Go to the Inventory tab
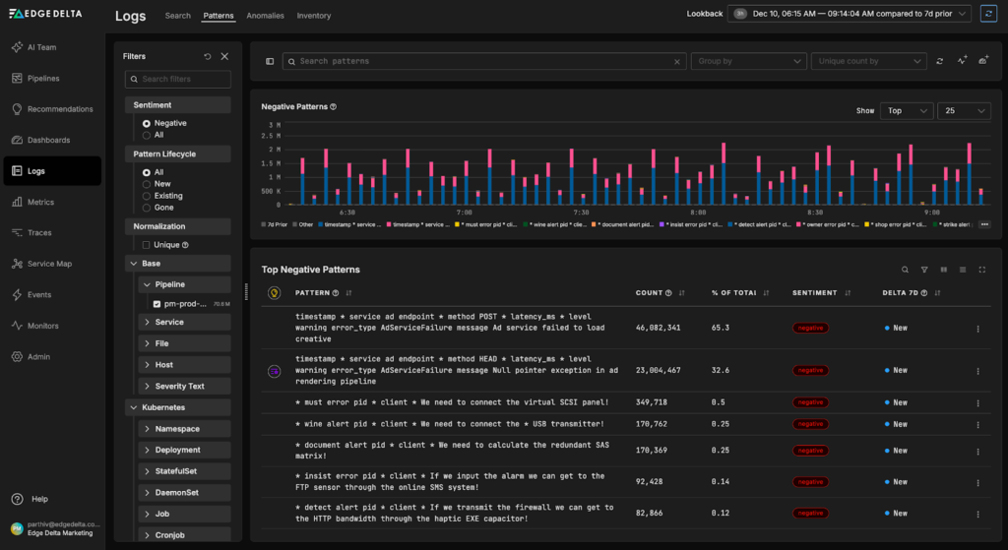Viewport: 1008px width, 550px height. (314, 16)
